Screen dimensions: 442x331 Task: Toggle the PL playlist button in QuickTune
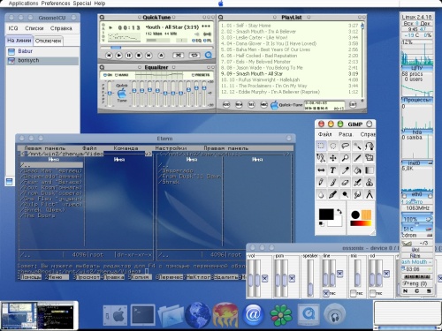208,41
